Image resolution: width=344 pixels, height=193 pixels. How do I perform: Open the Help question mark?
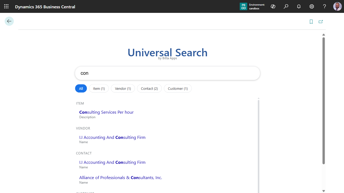click(325, 6)
